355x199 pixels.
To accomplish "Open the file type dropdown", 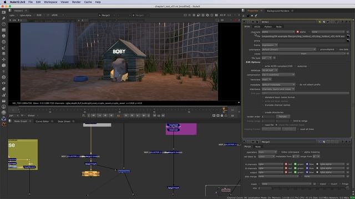I will point(267,58).
